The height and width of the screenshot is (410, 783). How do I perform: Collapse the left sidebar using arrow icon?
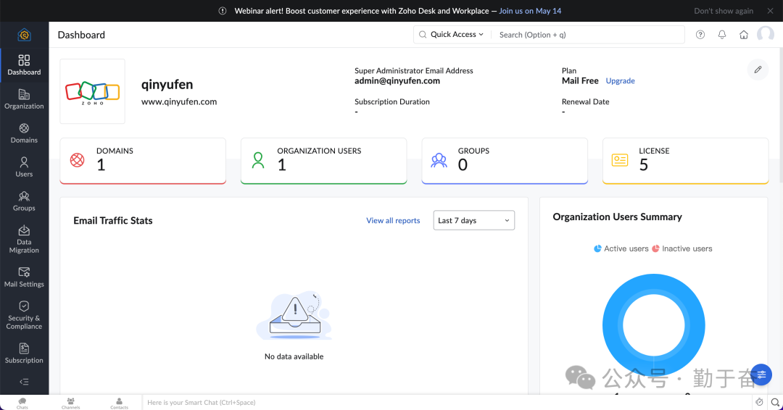click(x=24, y=382)
